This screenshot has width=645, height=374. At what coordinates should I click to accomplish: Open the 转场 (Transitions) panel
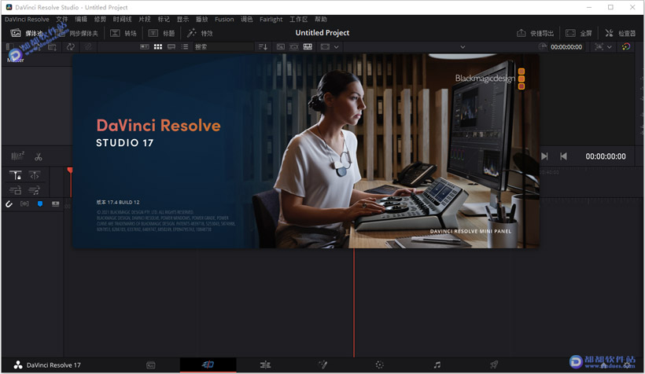123,33
